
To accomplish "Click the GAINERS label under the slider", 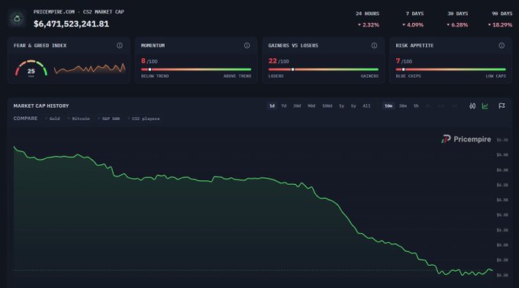I will click(x=369, y=76).
